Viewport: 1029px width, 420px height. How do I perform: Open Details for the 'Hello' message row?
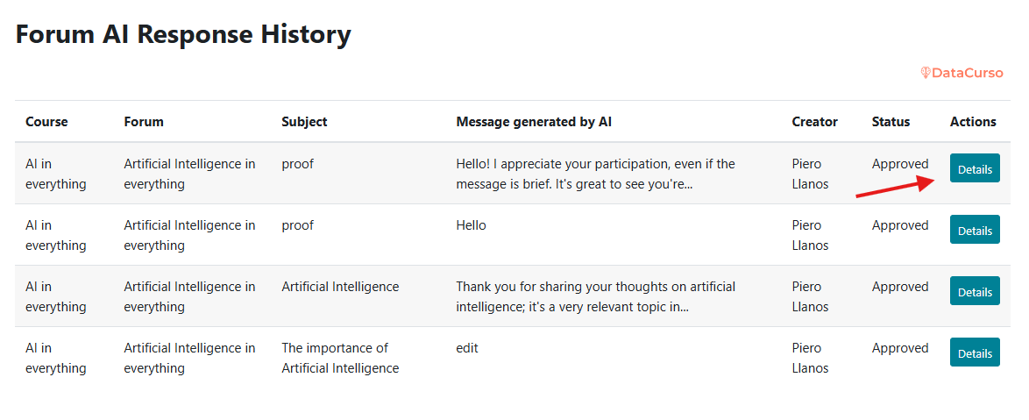(975, 231)
